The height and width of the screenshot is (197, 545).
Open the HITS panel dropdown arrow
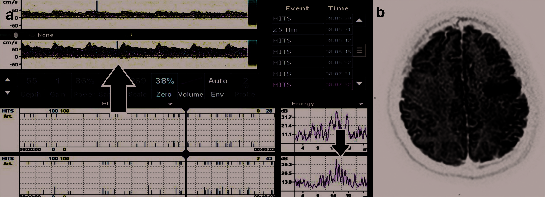[x=170, y=104]
